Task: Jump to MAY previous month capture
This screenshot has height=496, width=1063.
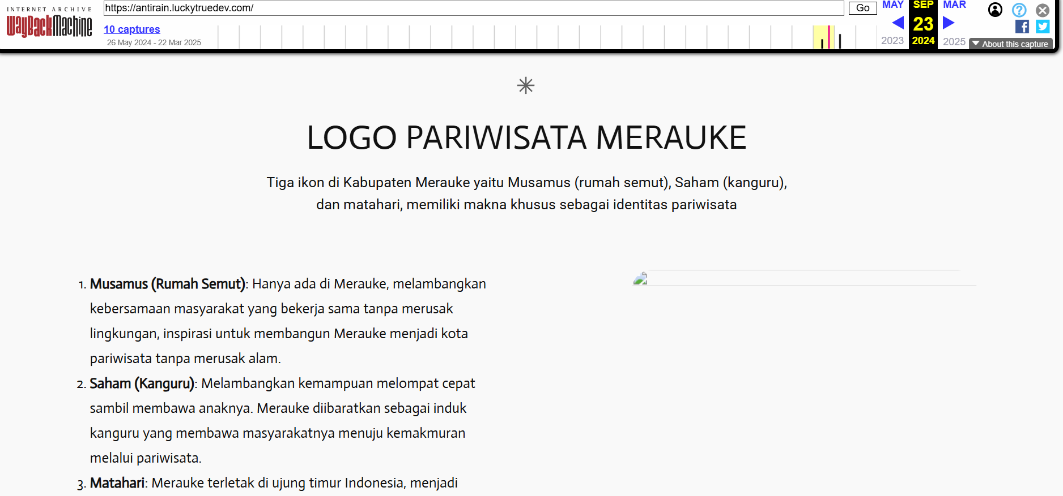Action: pos(893,5)
